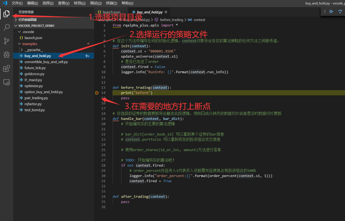345x221 pixels.
Task: Toggle the breakpoint on line 14
Action: tap(97, 93)
